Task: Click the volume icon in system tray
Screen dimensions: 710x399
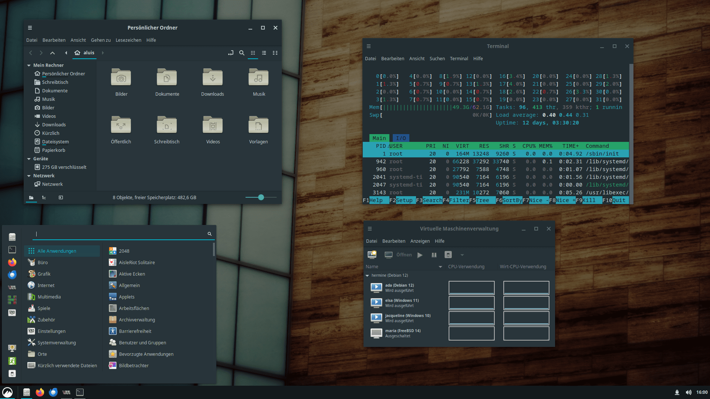Action: [x=689, y=392]
